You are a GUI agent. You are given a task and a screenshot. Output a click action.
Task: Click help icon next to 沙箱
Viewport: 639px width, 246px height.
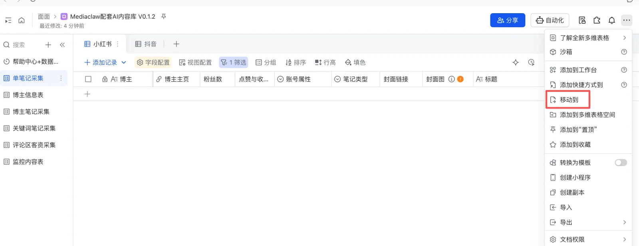pos(624,52)
